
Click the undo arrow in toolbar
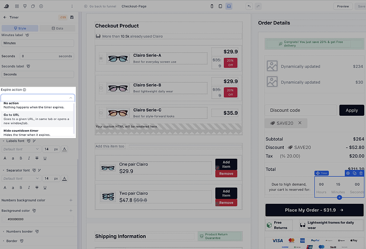tap(249, 6)
